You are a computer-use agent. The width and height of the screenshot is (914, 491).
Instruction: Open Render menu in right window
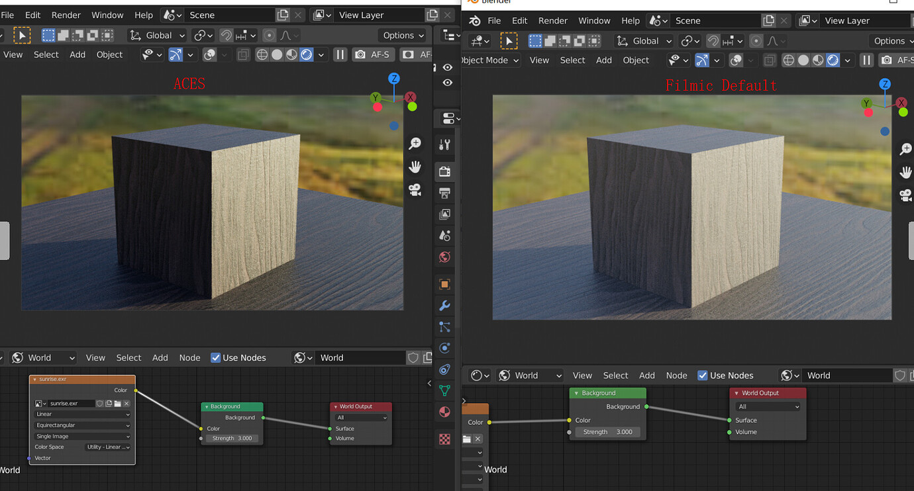point(553,21)
